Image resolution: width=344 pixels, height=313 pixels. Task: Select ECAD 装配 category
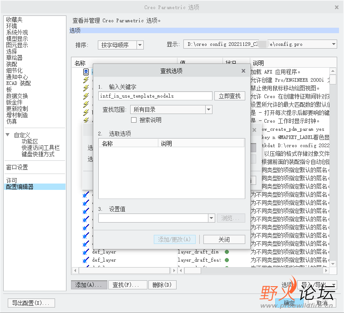18,83
